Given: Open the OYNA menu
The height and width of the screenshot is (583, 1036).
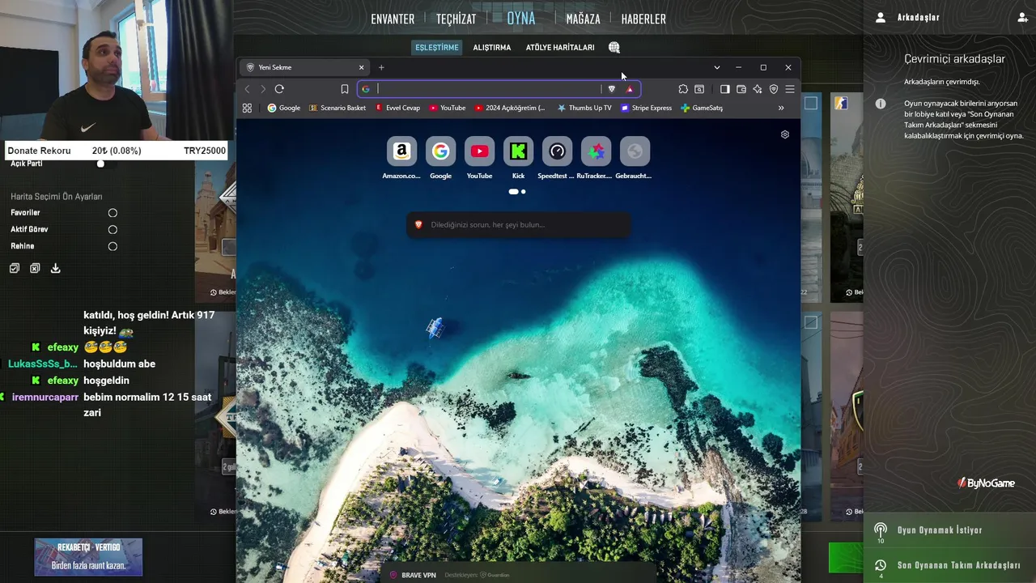Looking at the screenshot, I should tap(521, 18).
